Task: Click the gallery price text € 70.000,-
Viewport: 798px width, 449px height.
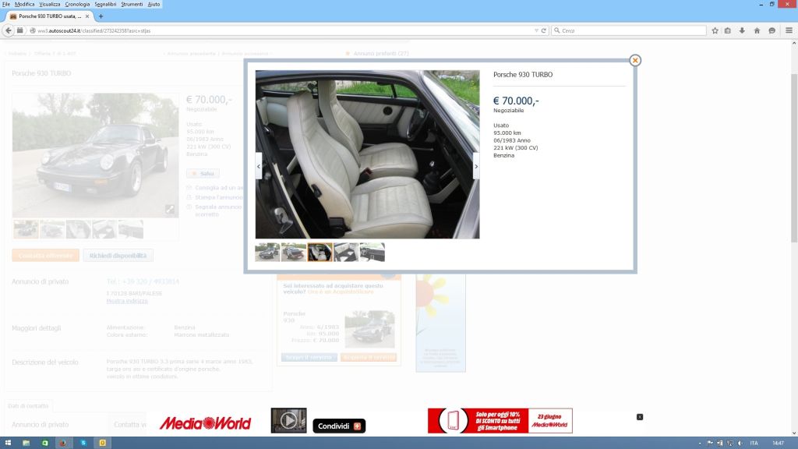Action: [x=516, y=101]
